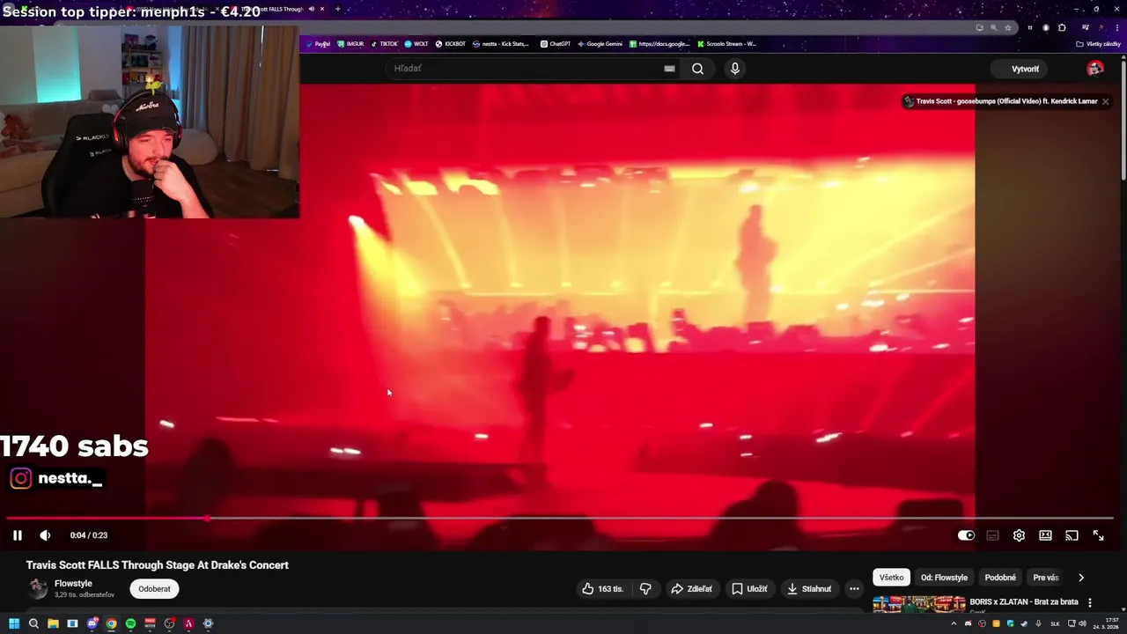This screenshot has width=1127, height=634.
Task: Click the red playhead scrubber dot
Action: (206, 519)
